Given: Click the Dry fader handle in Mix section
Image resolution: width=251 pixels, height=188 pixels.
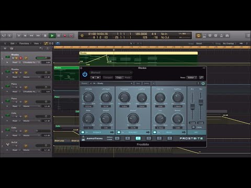Looking at the screenshot, I should coord(192,106).
